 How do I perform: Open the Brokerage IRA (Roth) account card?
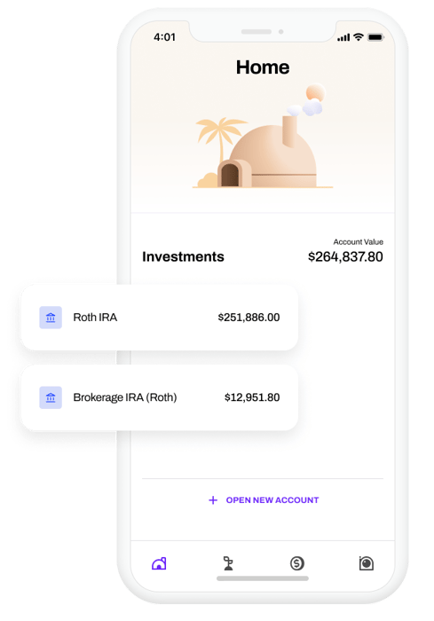pos(160,397)
